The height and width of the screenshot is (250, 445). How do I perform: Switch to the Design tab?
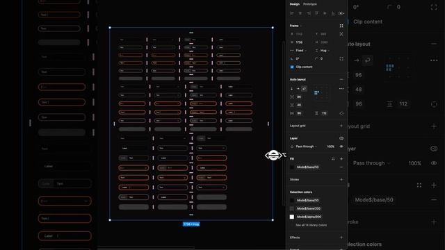[294, 4]
